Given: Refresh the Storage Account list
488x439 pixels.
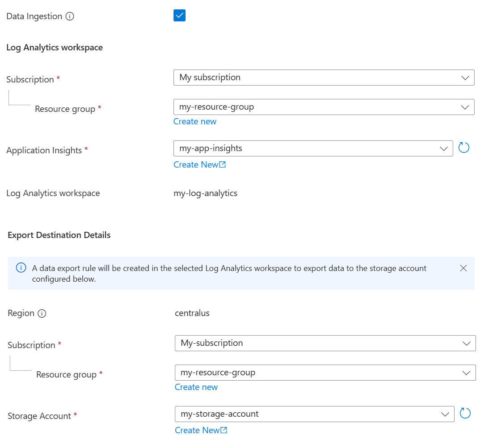Looking at the screenshot, I should point(465,413).
